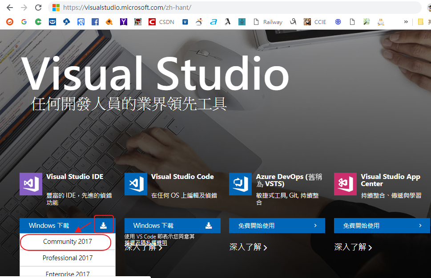Go back with the browser back arrow
The width and height of the screenshot is (431, 278).
point(10,8)
